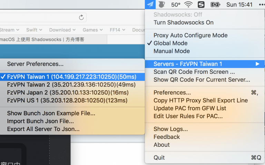Click the S input method icon
The height and width of the screenshot is (165, 265).
tap(201, 4)
